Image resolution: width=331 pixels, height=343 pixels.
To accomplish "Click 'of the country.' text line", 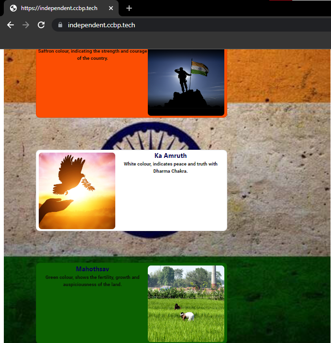I will point(92,58).
